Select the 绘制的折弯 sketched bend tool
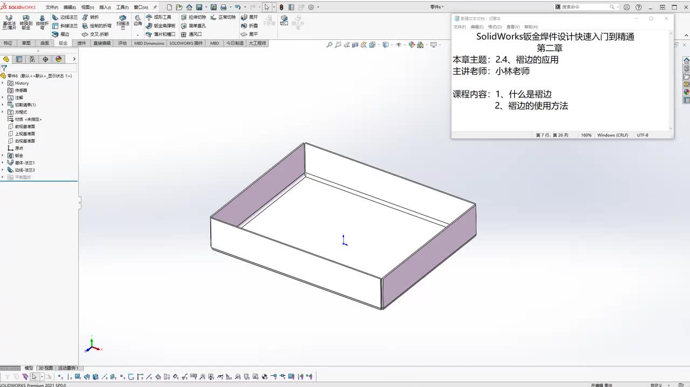Screen dimensions: 690x387 pos(97,26)
